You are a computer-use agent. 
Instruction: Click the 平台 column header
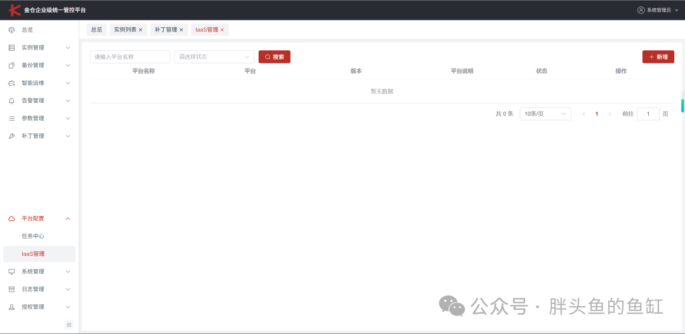pos(250,71)
